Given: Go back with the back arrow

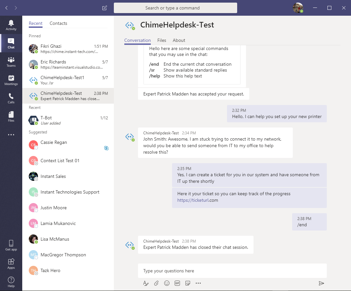Looking at the screenshot, I should click(x=7, y=8).
